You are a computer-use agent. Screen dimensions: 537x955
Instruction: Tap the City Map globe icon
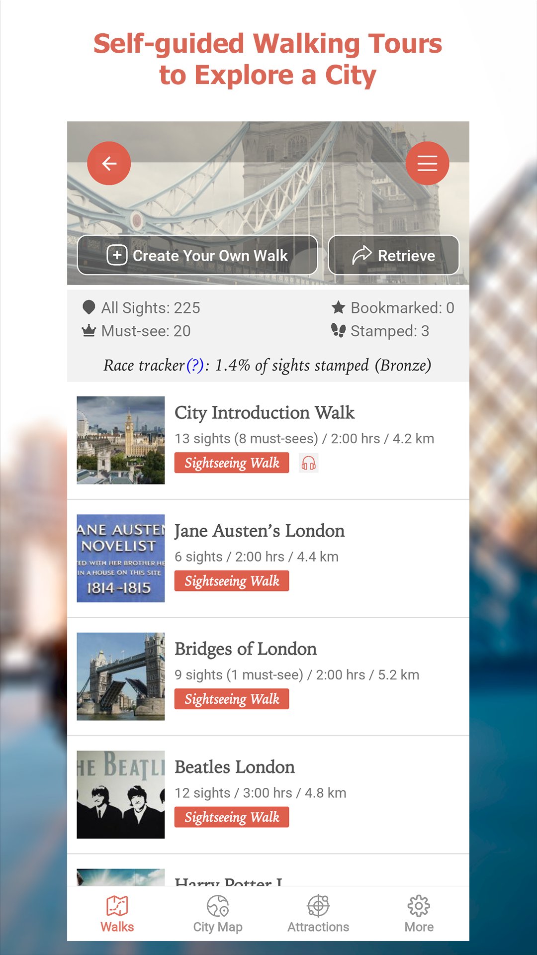pyautogui.click(x=218, y=906)
